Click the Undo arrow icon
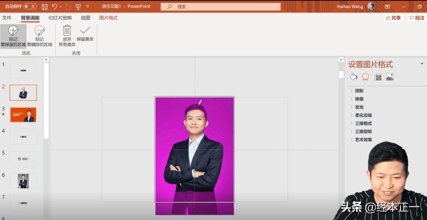The height and width of the screenshot is (220, 427). pyautogui.click(x=55, y=7)
